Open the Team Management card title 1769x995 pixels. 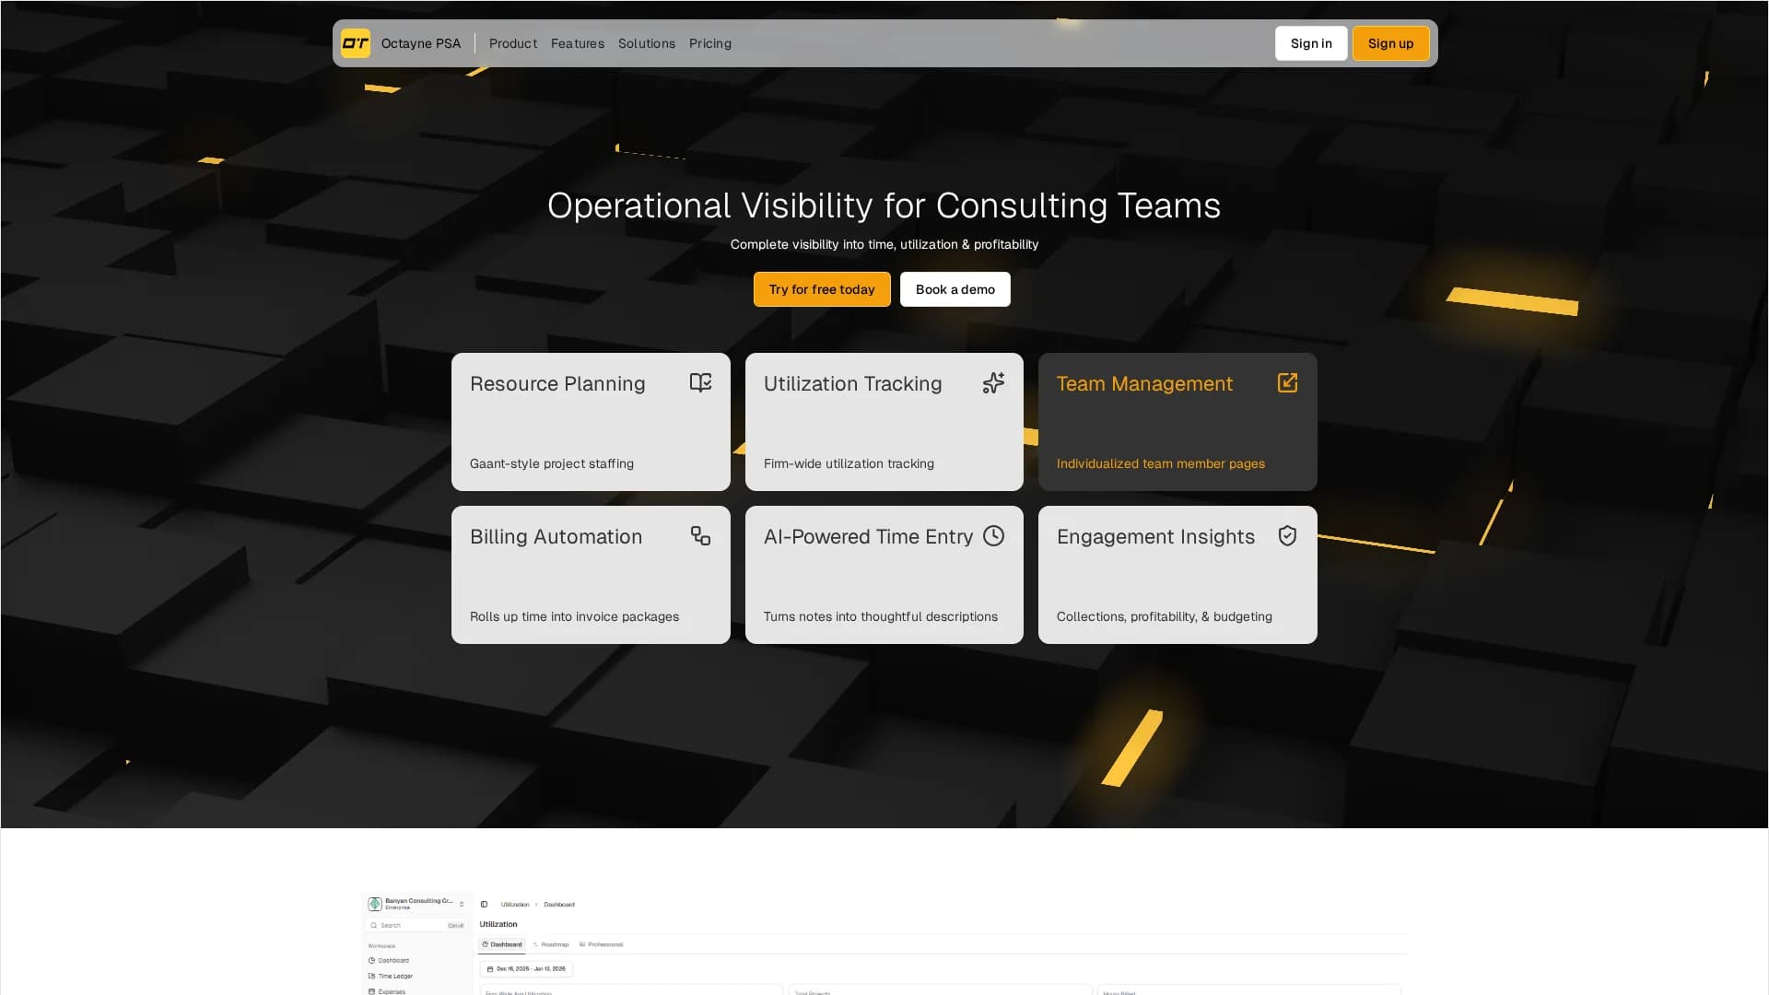coord(1144,383)
